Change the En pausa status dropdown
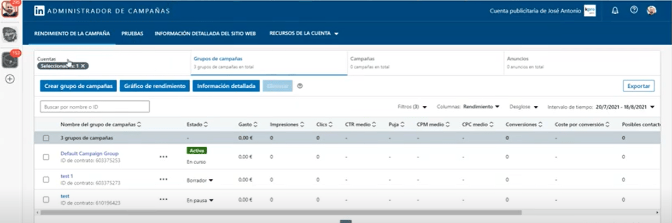Image resolution: width=672 pixels, height=223 pixels. click(x=200, y=200)
